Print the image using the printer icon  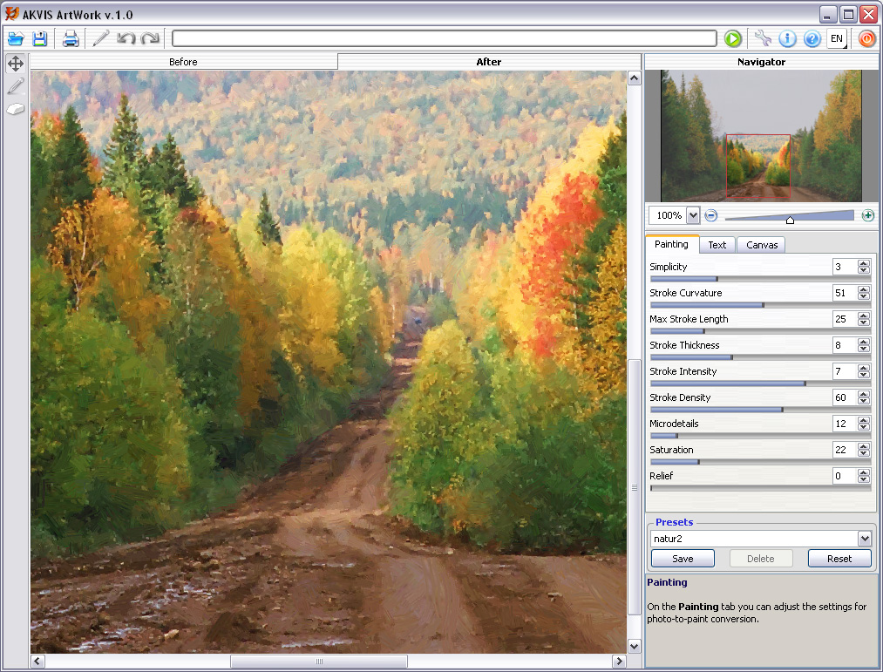coord(71,38)
